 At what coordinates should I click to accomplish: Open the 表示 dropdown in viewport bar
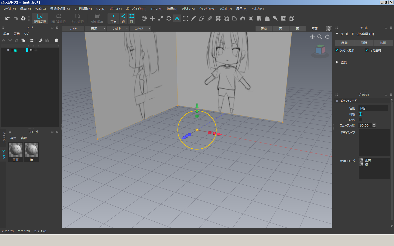point(95,28)
